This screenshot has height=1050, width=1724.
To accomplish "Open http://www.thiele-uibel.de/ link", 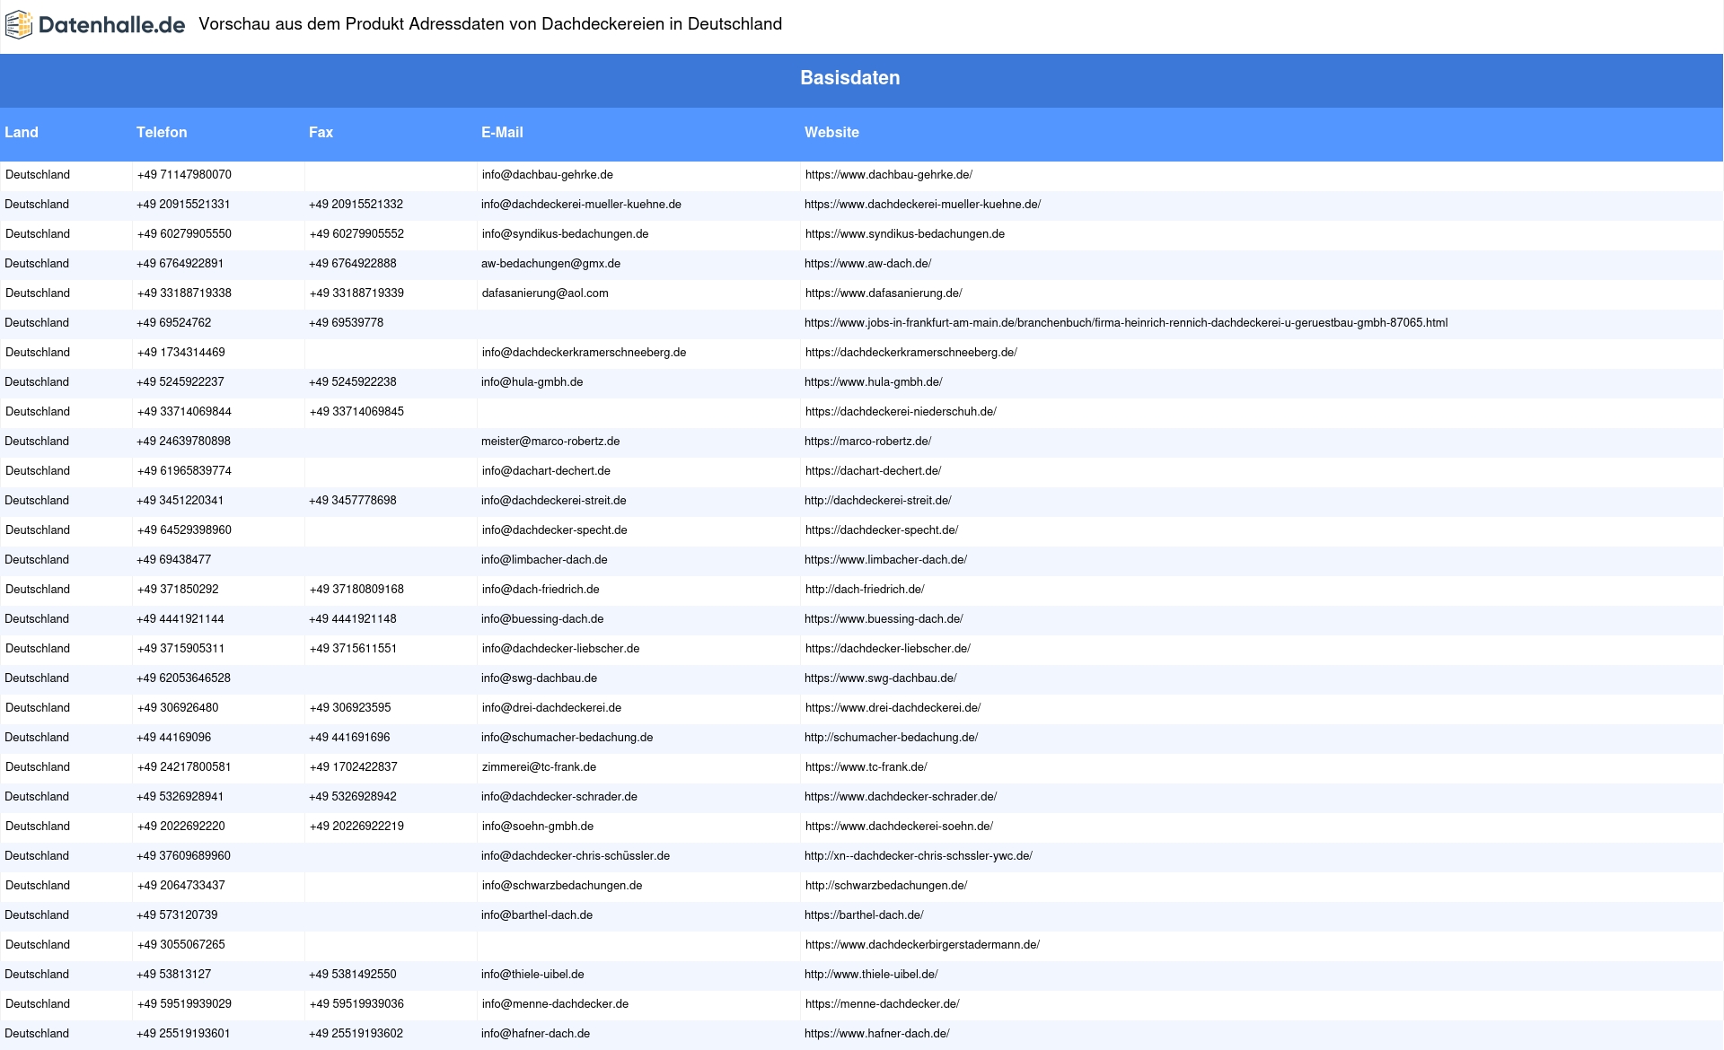I will pos(871,975).
